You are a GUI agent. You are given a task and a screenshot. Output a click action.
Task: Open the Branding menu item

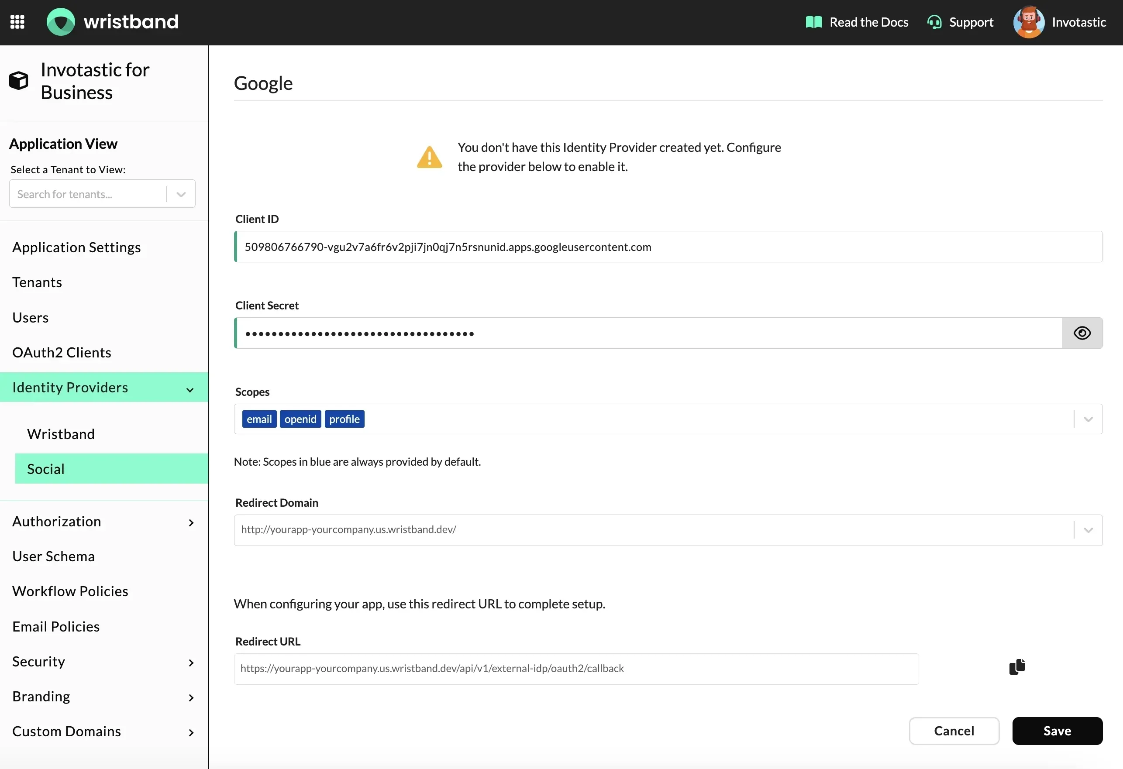click(x=41, y=697)
